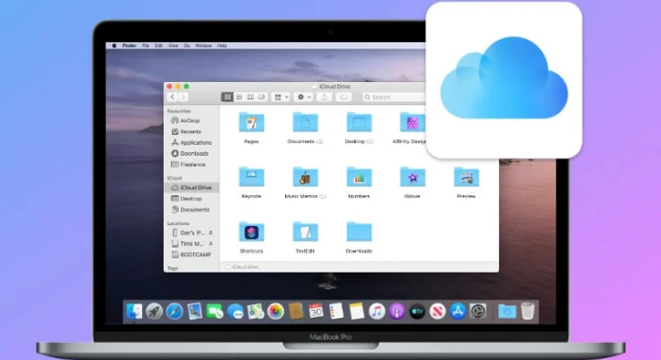Switch Finder to gallery view

(x=262, y=97)
